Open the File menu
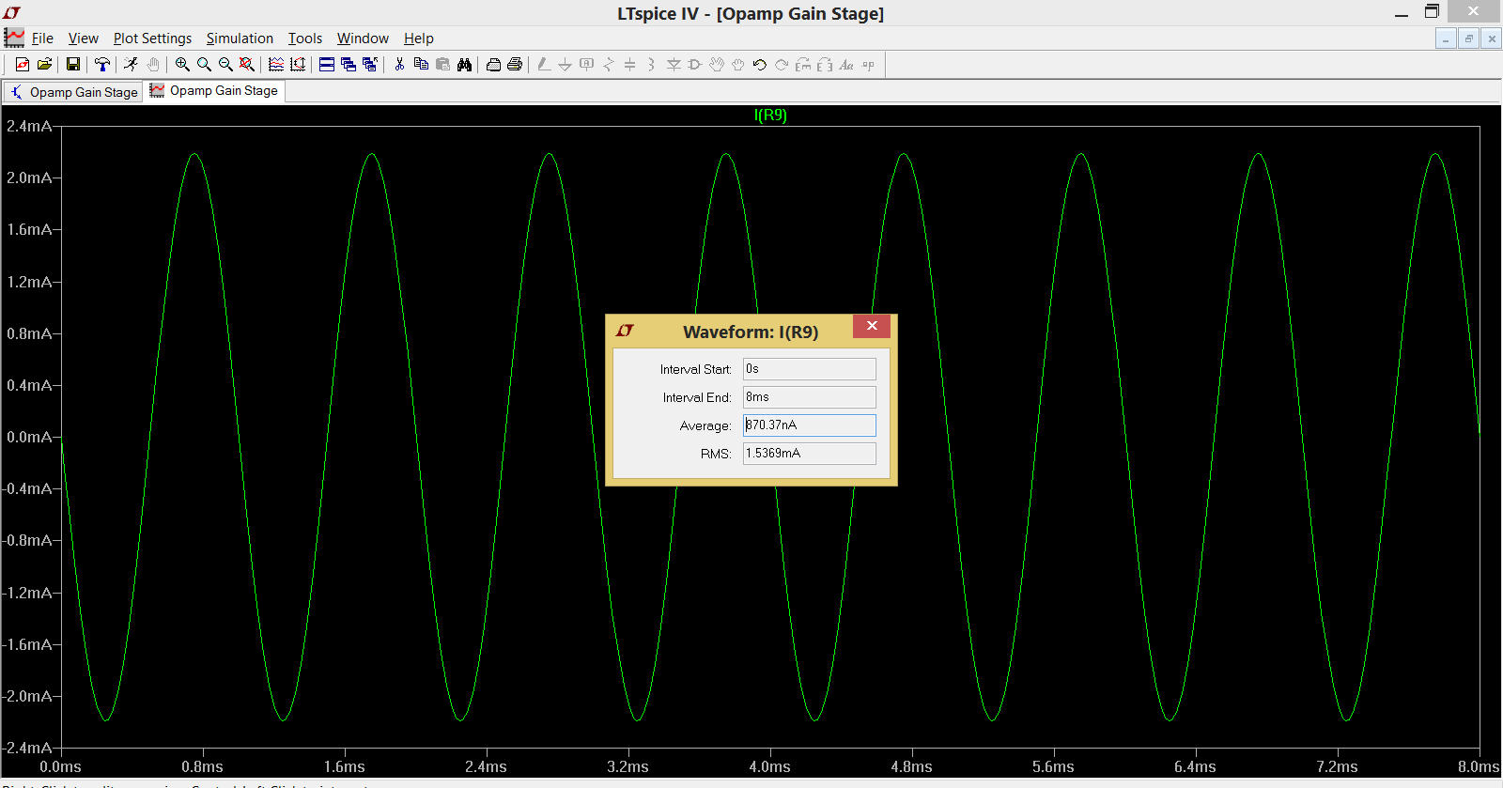This screenshot has width=1503, height=788. 42,39
